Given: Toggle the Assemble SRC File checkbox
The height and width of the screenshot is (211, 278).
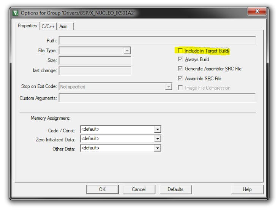Looking at the screenshot, I should click(180, 78).
